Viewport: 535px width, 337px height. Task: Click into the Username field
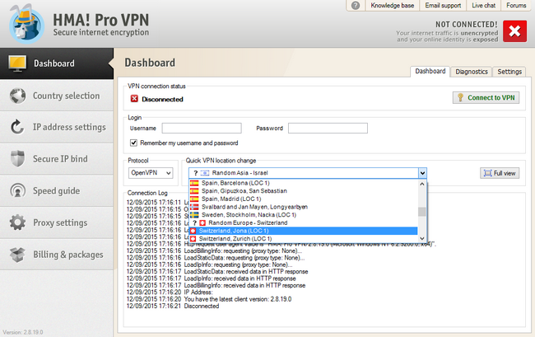click(x=202, y=129)
